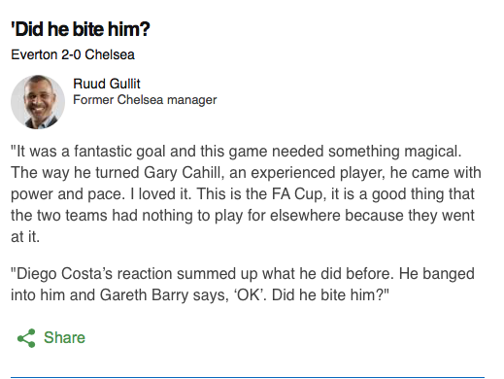The height and width of the screenshot is (379, 504).
Task: Click the name Gary Cahill in the quote
Action: [183, 173]
